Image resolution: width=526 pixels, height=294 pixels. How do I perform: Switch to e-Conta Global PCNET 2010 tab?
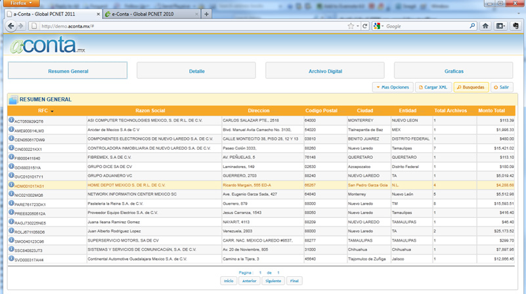pyautogui.click(x=151, y=14)
